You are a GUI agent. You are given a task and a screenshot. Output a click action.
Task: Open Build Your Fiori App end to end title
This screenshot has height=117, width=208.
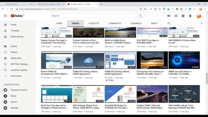[x=54, y=107]
